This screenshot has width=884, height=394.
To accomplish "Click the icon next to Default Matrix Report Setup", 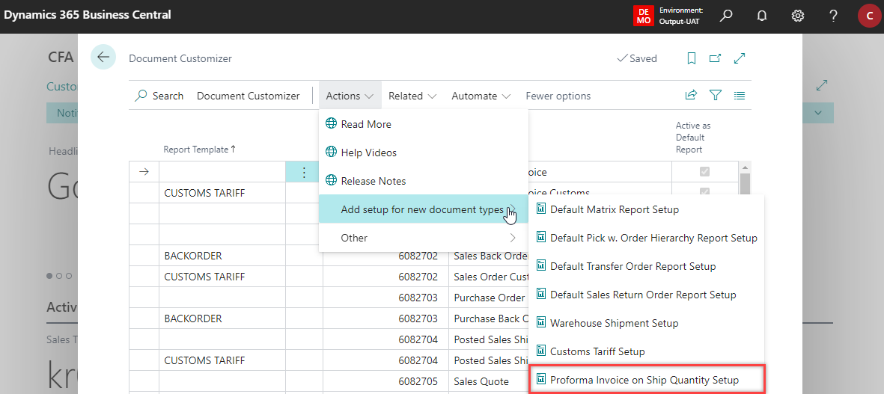I will tap(540, 209).
